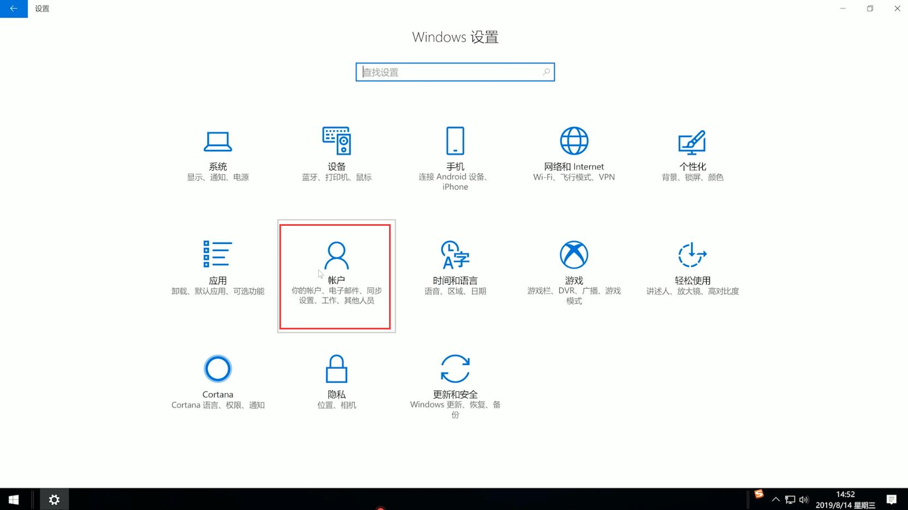Show hidden tray icons chevron
This screenshot has height=510, width=908.
[x=775, y=500]
